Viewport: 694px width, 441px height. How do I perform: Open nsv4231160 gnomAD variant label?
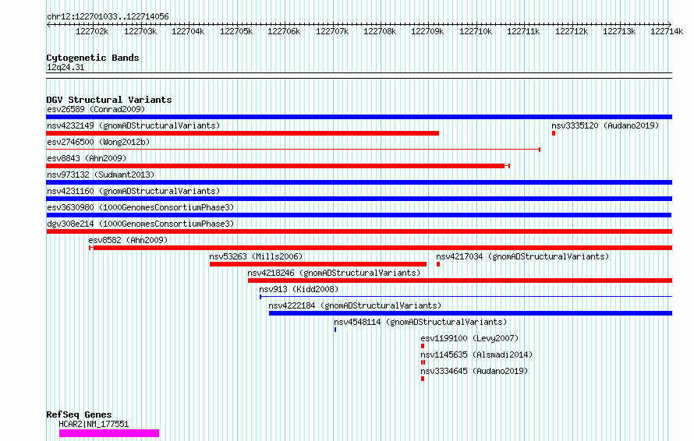click(133, 191)
